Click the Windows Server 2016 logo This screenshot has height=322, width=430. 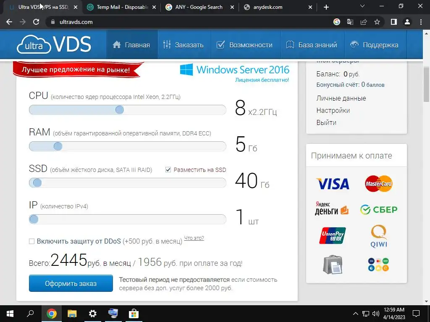pyautogui.click(x=234, y=70)
